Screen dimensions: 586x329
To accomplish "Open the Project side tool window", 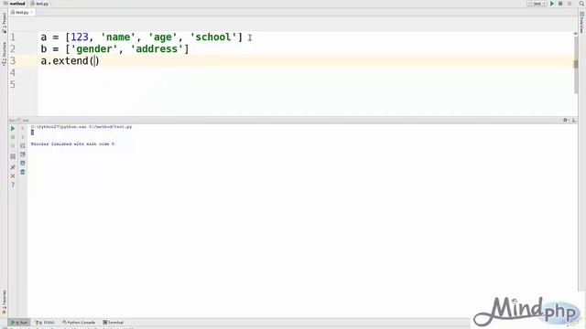I will tap(4, 22).
